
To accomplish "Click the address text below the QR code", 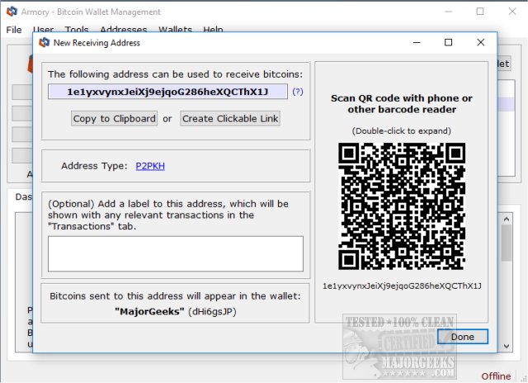I will pyautogui.click(x=402, y=286).
